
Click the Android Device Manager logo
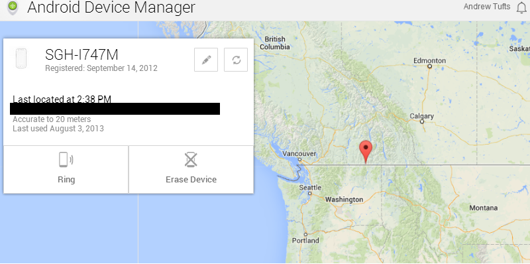coord(13,7)
